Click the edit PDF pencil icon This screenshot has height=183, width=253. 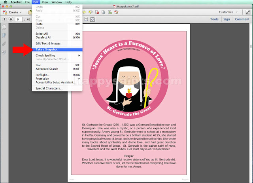(x=116, y=12)
